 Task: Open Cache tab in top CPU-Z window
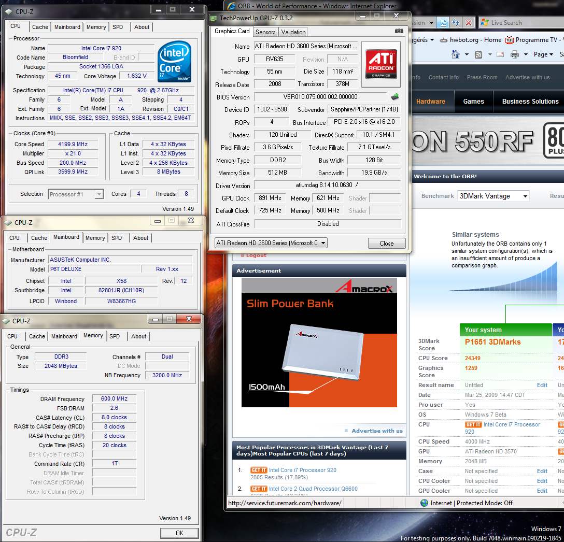tap(40, 27)
